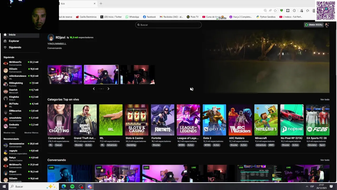Open the Fortnite category cover
This screenshot has height=190, width=337.
point(162,120)
